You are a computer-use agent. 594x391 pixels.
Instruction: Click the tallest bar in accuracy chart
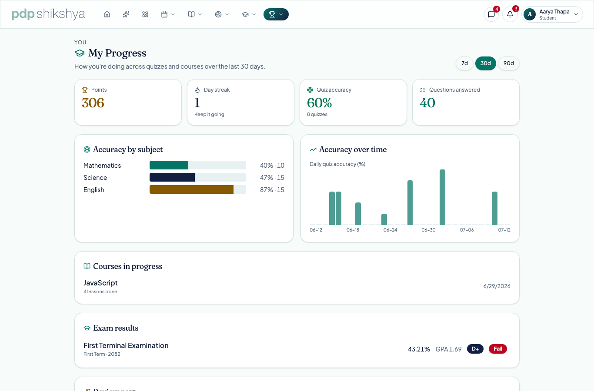[x=442, y=197]
